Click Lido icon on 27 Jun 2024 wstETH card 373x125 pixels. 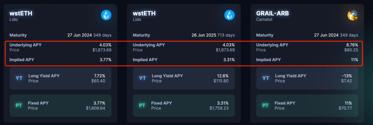point(106,16)
